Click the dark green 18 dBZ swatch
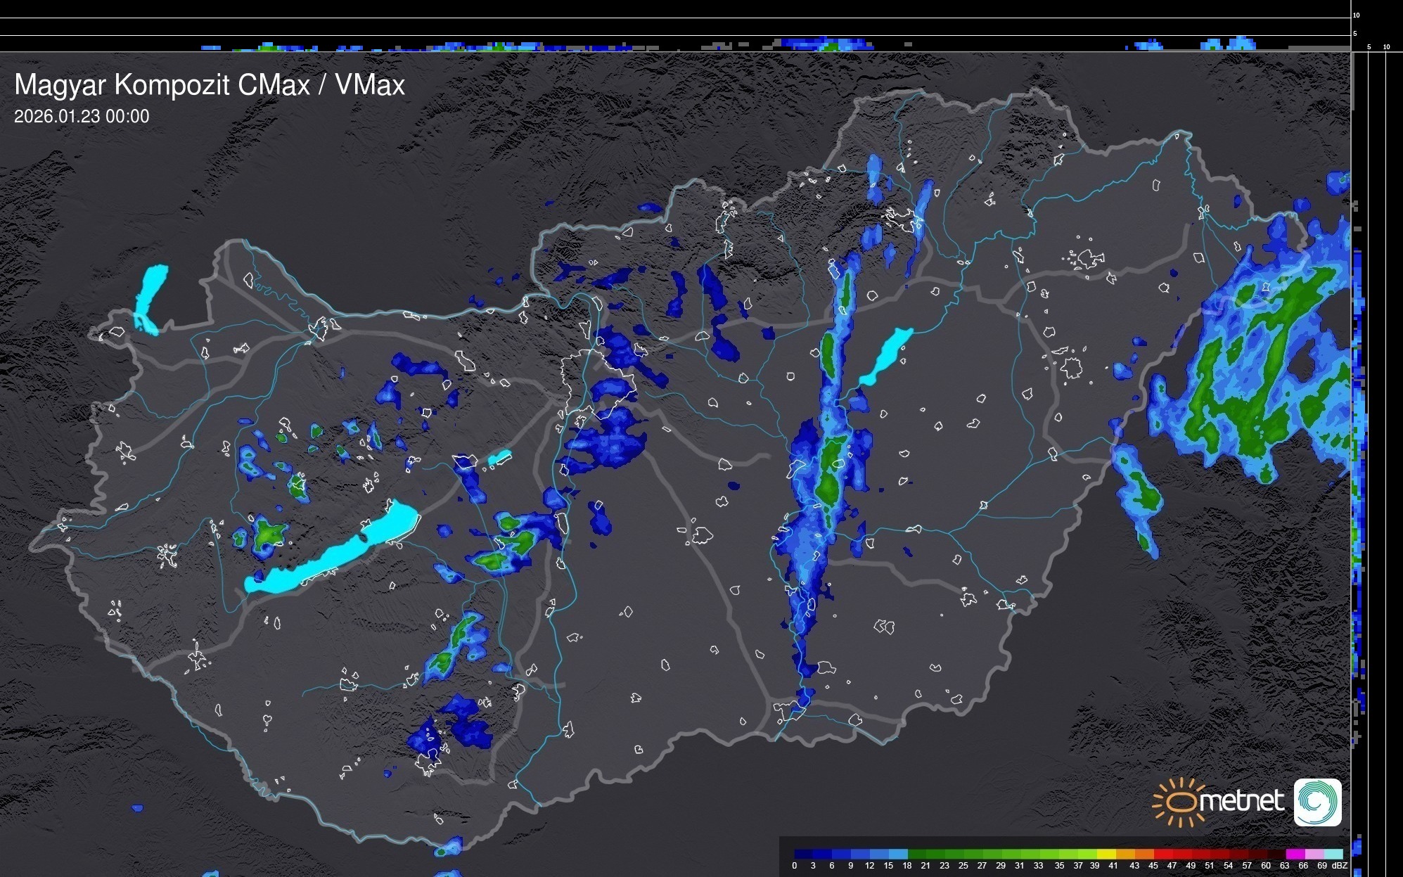 click(916, 854)
